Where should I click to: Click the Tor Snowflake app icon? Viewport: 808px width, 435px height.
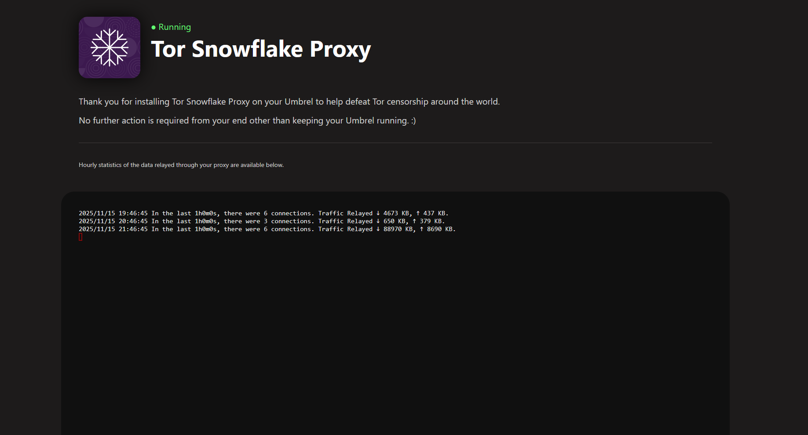pos(110,47)
